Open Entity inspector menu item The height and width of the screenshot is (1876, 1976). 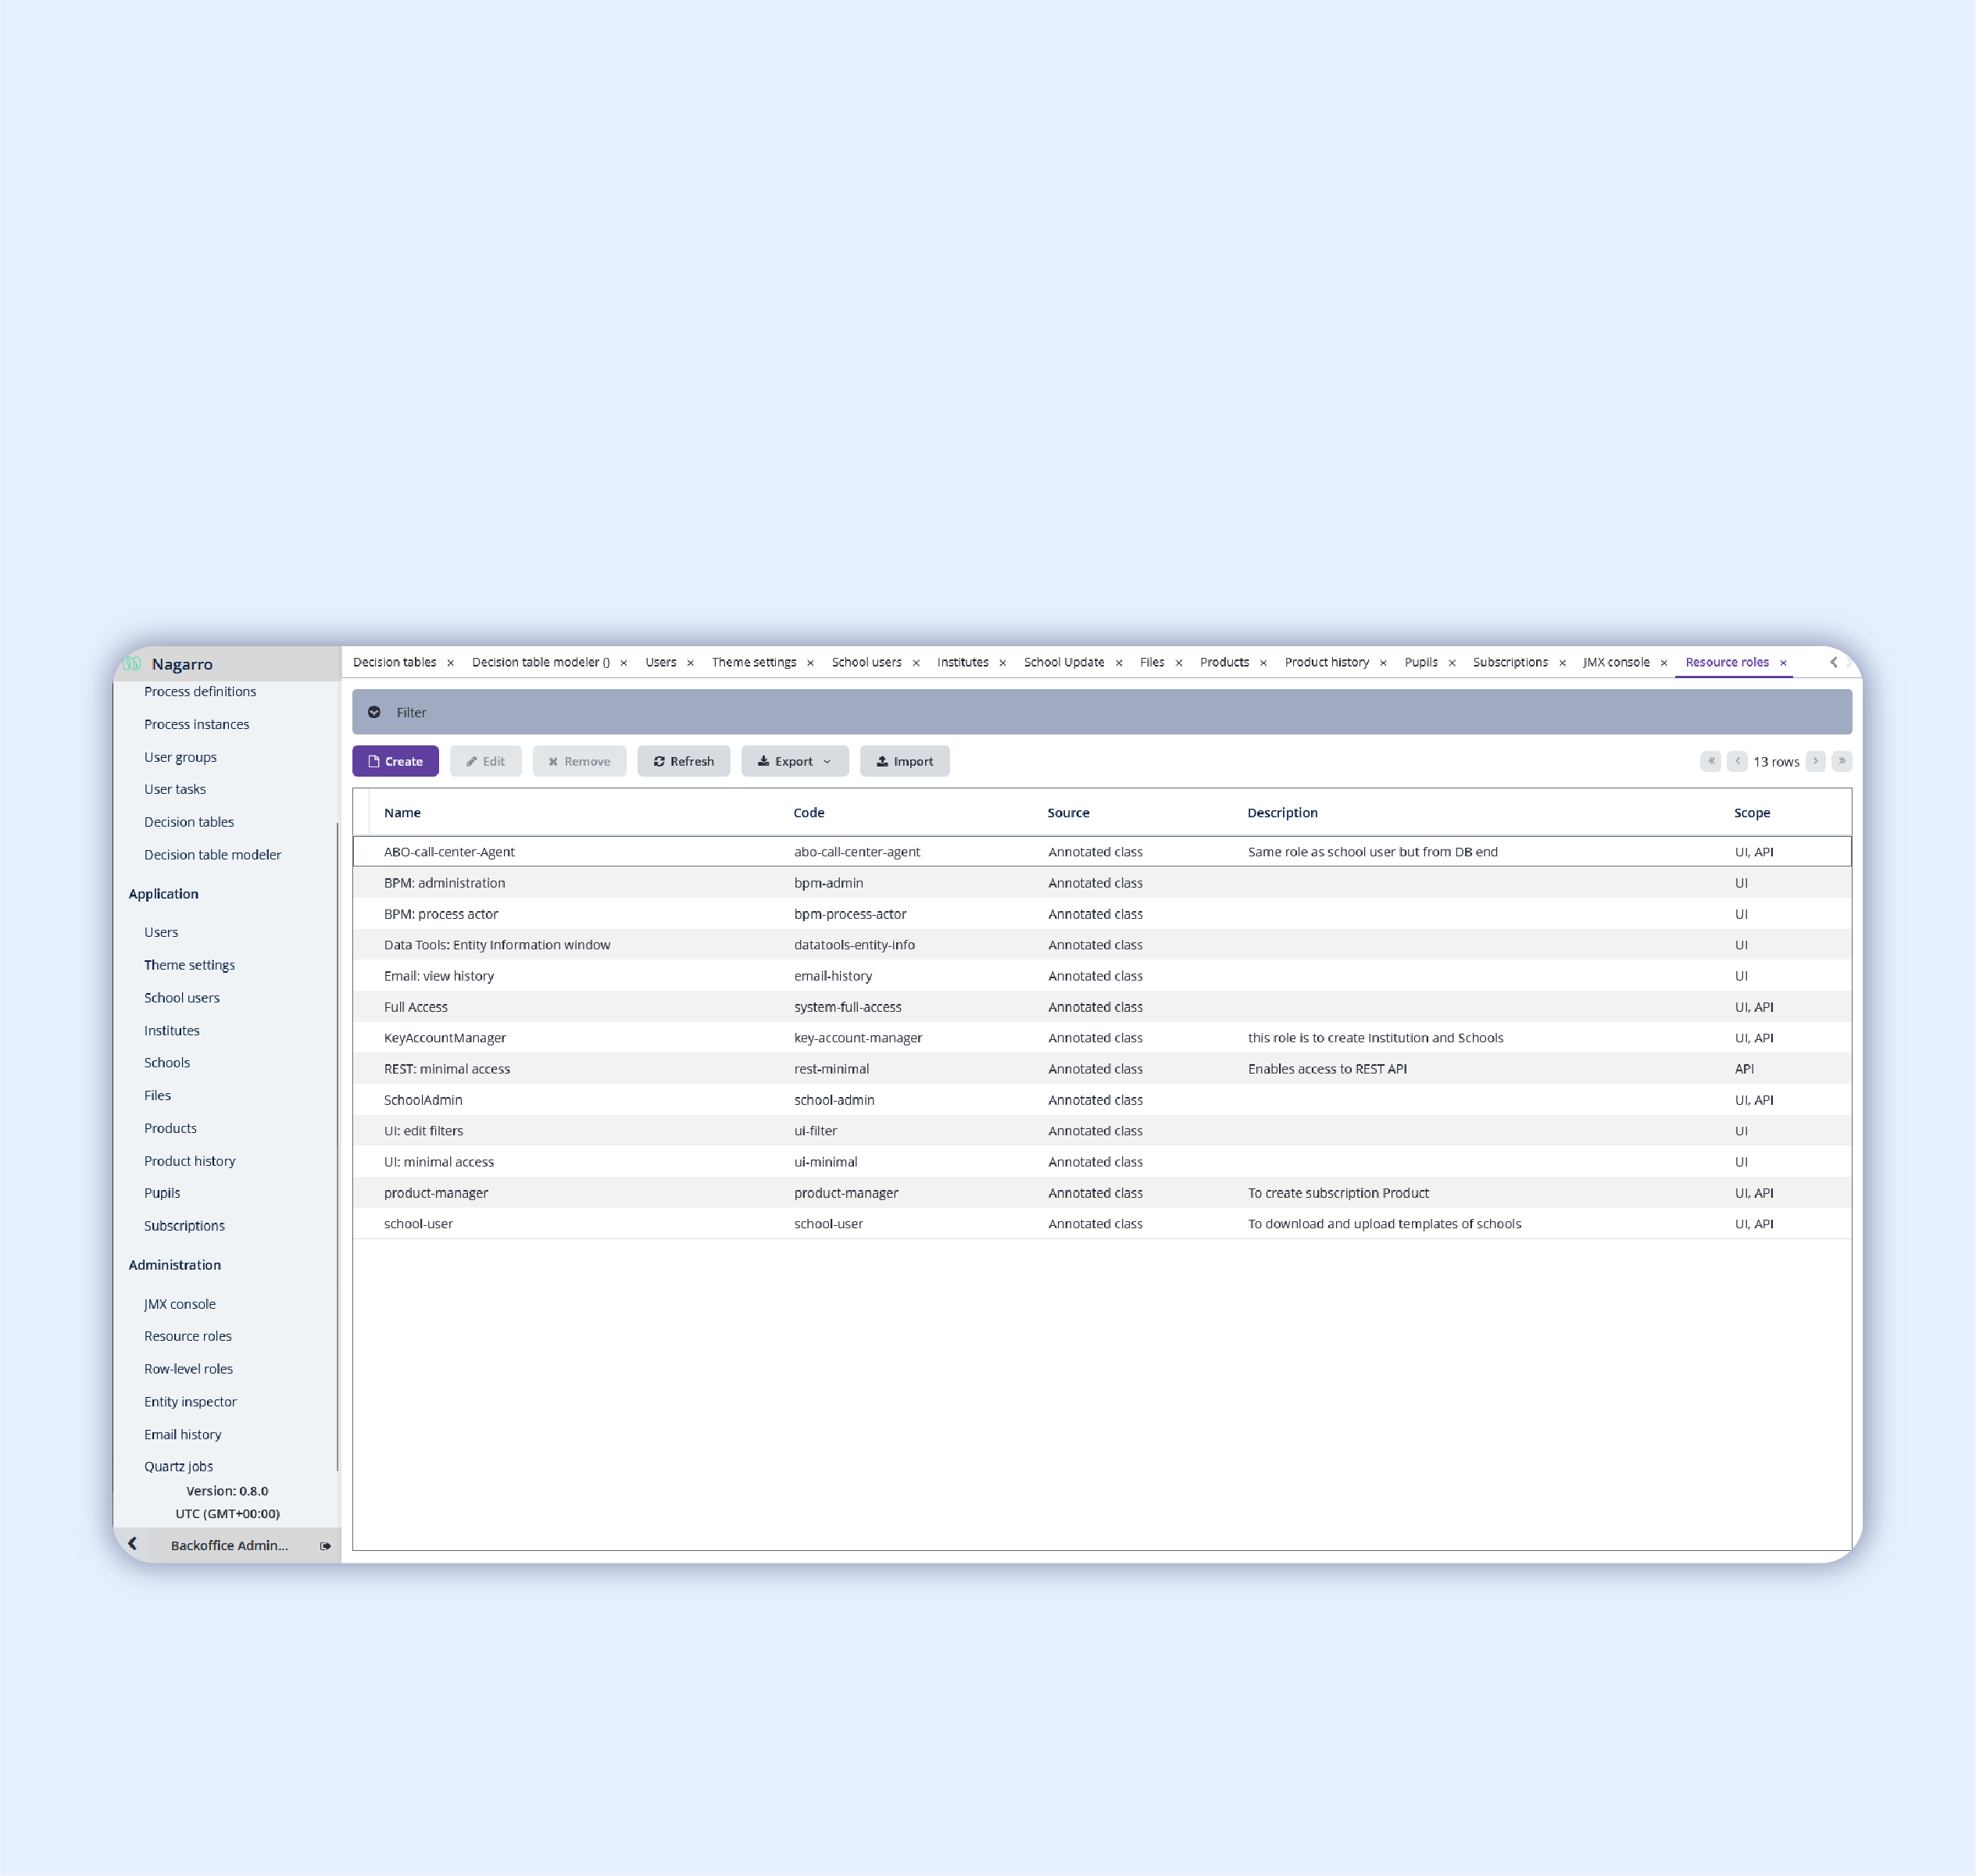pyautogui.click(x=191, y=1400)
